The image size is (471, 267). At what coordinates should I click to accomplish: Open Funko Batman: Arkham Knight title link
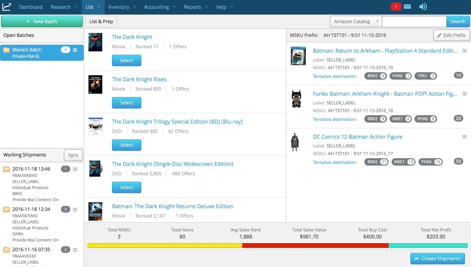[x=385, y=94]
